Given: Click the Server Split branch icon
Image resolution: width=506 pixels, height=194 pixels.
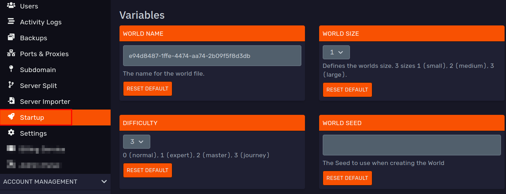Looking at the screenshot, I should point(11,85).
